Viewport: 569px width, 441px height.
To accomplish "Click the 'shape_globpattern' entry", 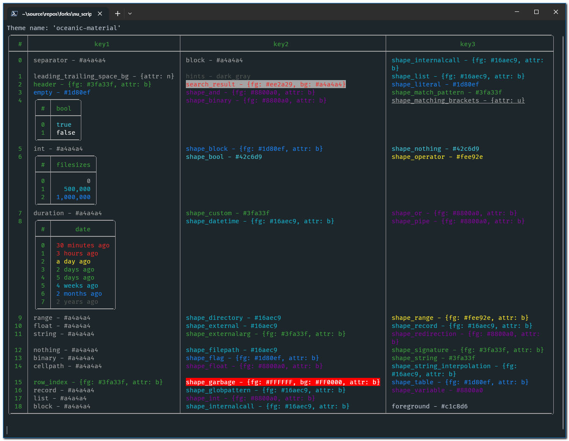I will tap(266, 390).
